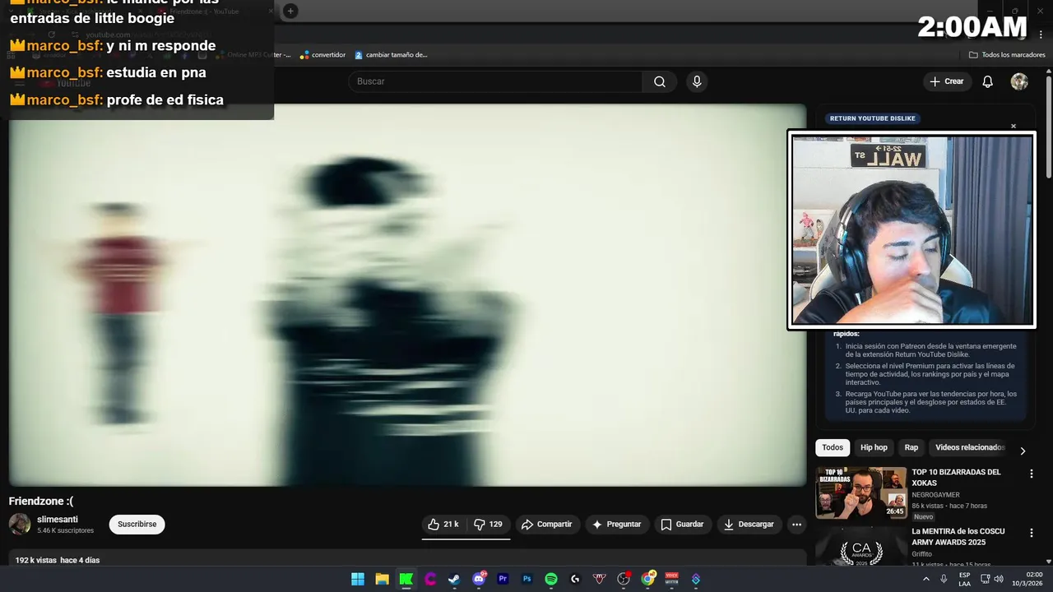Open slimesanti channel avatar
The height and width of the screenshot is (592, 1053).
click(20, 525)
